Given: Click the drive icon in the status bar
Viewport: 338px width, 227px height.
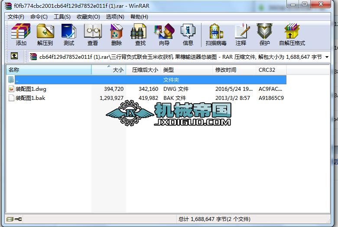Looking at the screenshot, I should coord(10,219).
